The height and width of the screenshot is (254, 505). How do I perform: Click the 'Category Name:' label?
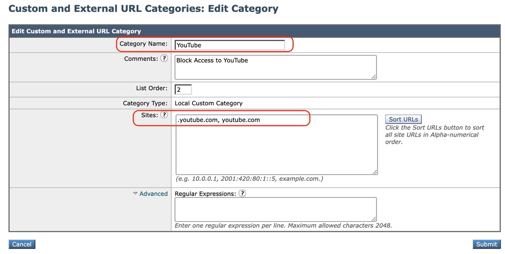point(144,44)
